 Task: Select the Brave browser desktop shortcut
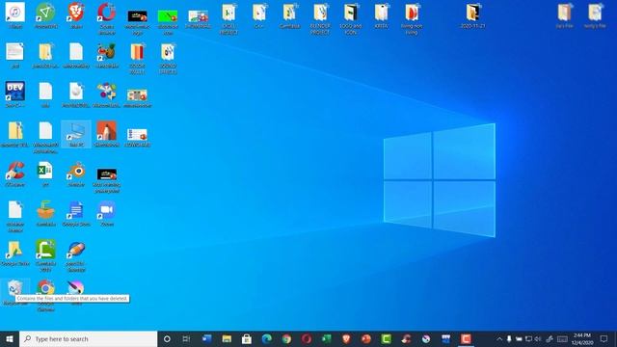pos(76,15)
